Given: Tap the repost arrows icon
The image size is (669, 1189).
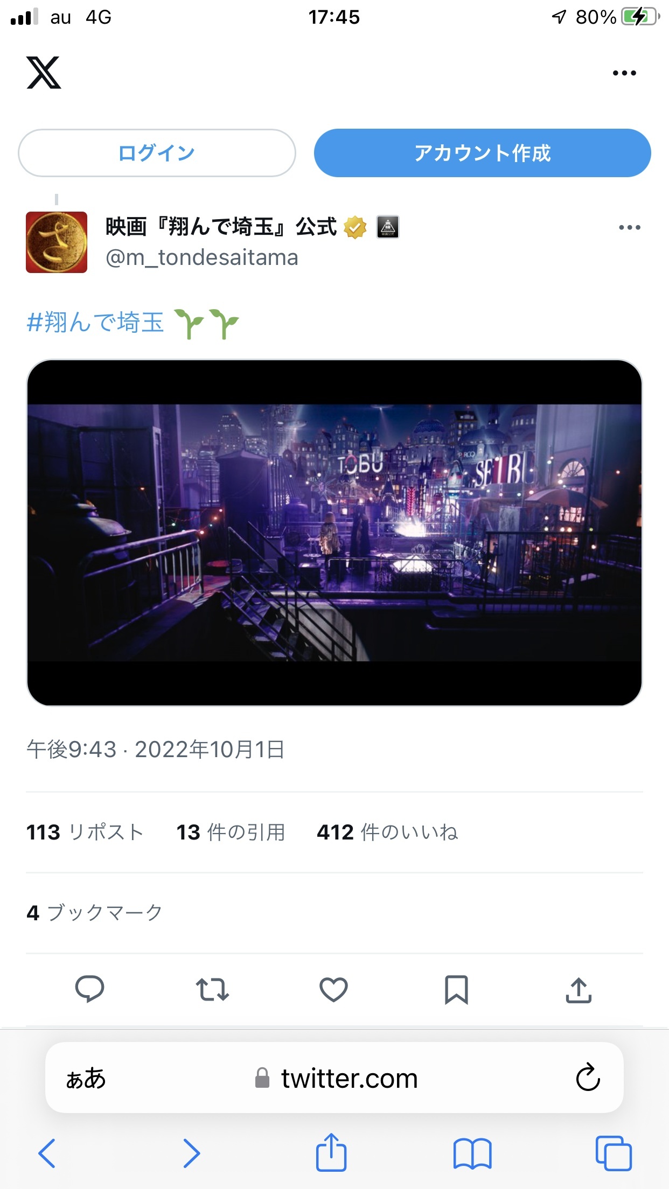Looking at the screenshot, I should [x=212, y=990].
